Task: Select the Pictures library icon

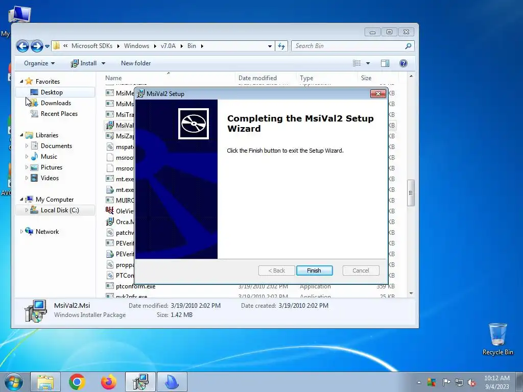Action: click(34, 167)
